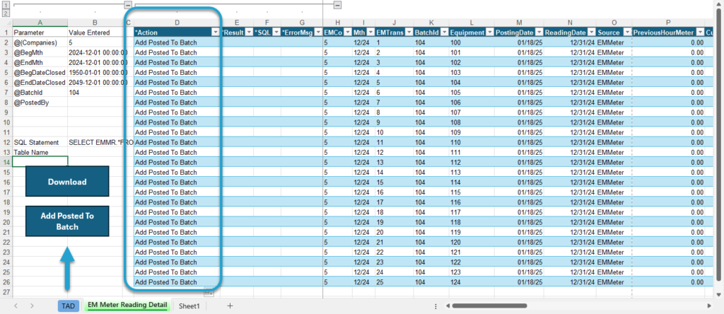The image size is (724, 314).
Task: Open the *ErrorMsg column filter dropdown
Action: (x=317, y=33)
